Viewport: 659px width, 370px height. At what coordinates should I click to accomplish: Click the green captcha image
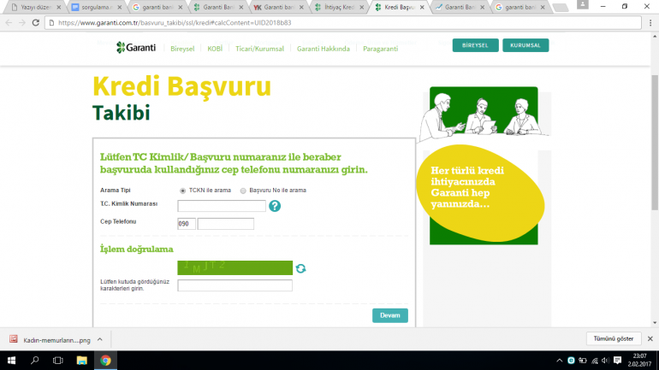[235, 267]
